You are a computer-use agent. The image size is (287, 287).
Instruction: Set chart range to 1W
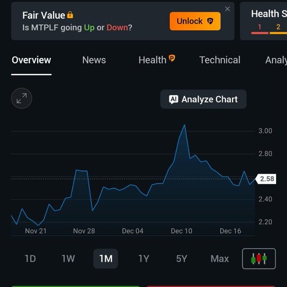pyautogui.click(x=68, y=259)
